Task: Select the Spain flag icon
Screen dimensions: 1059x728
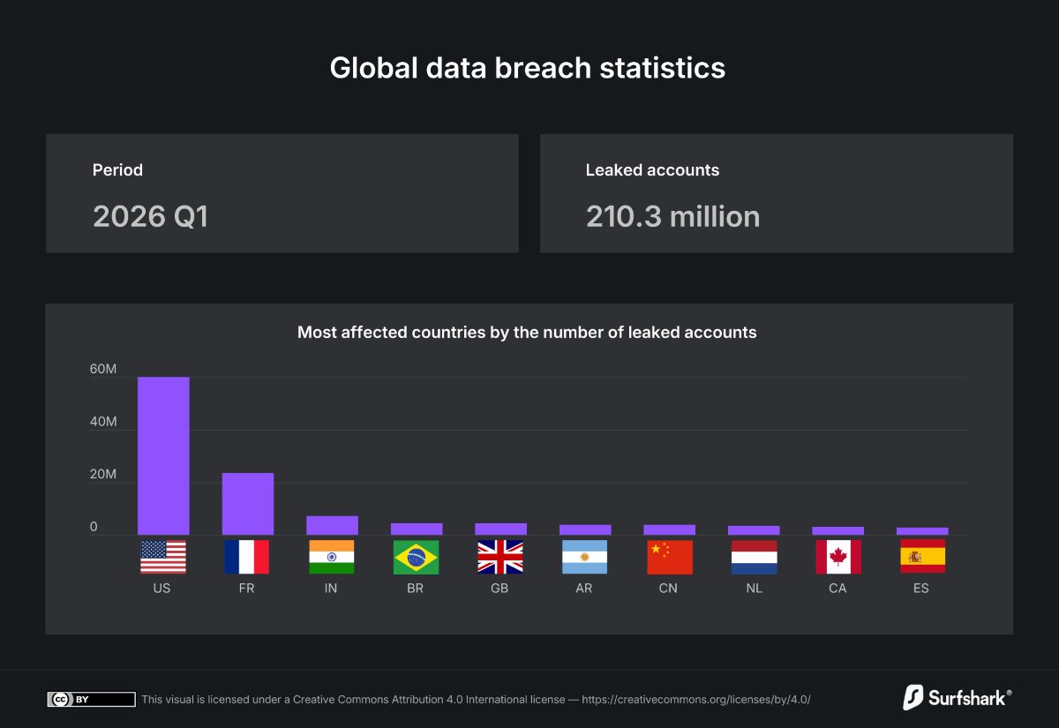Action: click(922, 557)
